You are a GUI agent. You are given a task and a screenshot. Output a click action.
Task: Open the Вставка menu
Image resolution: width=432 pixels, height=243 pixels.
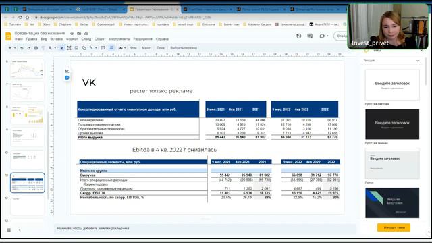click(57, 39)
